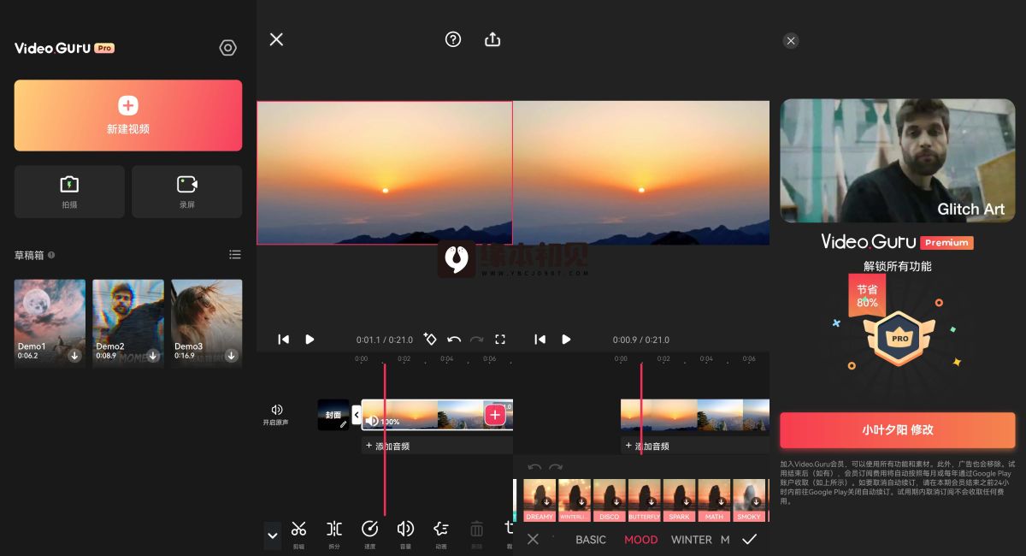Download the Demo1 draft

click(74, 355)
